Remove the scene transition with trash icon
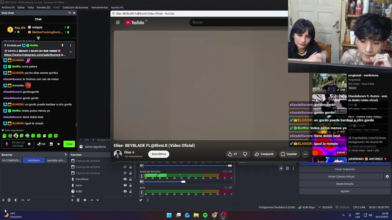Viewport: 392px width, 220px height. (287, 168)
